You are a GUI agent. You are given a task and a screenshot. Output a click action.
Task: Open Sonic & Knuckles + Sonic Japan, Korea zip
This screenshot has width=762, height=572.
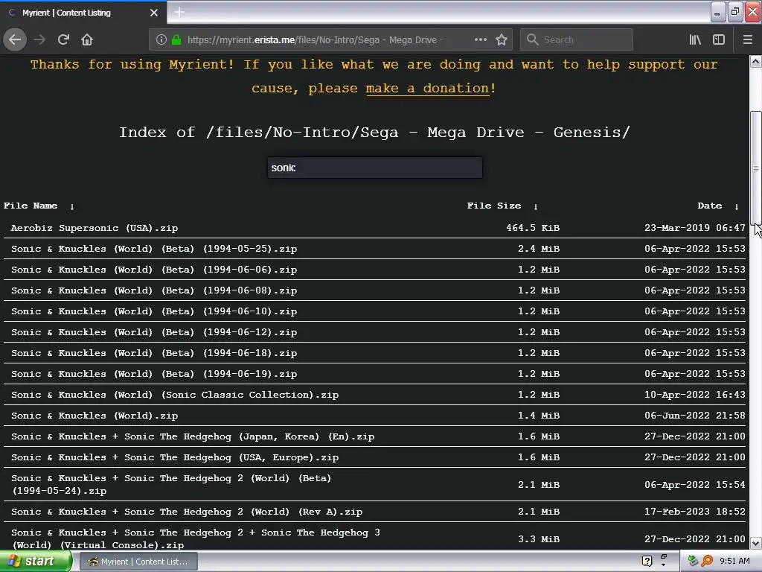193,436
